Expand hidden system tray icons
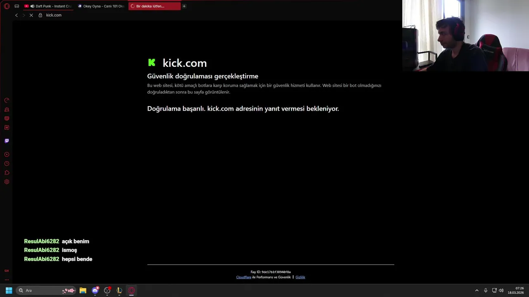Image resolution: width=529 pixels, height=297 pixels. pos(477,290)
